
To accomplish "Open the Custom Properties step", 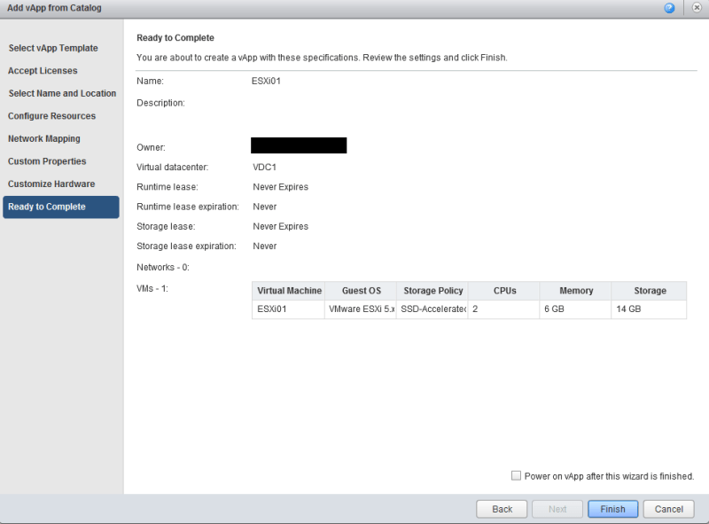I will tap(47, 161).
